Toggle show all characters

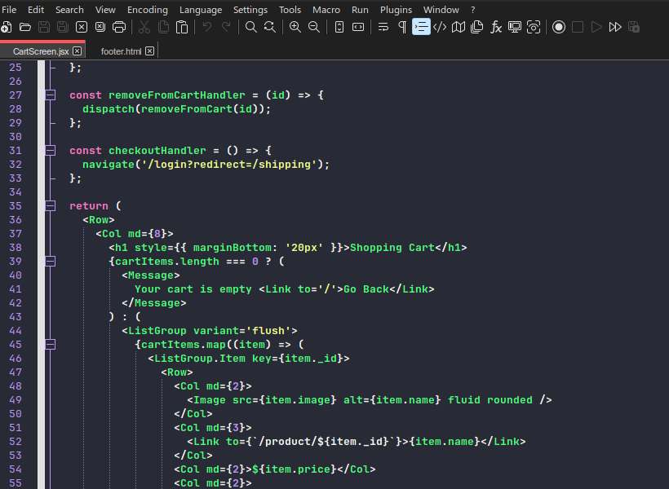(401, 27)
